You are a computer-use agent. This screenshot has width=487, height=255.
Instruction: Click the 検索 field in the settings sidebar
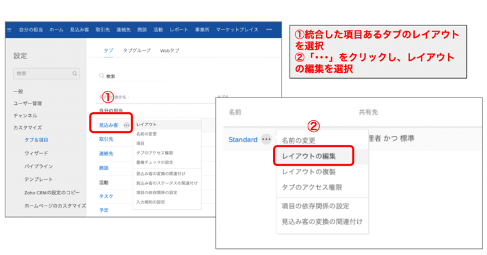(46, 73)
